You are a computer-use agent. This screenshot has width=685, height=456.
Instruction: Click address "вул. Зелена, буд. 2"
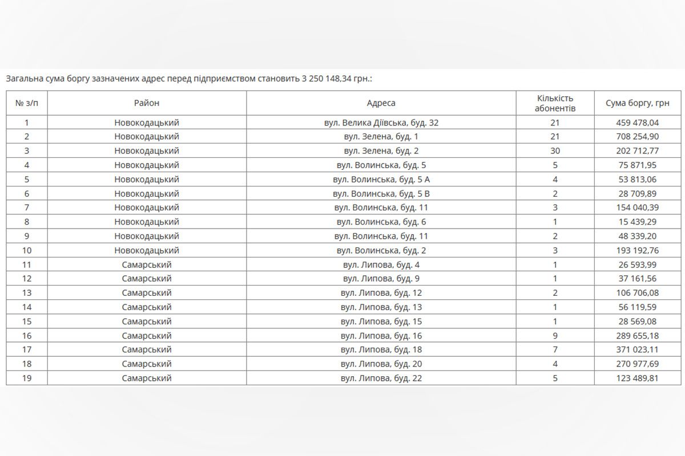(381, 151)
